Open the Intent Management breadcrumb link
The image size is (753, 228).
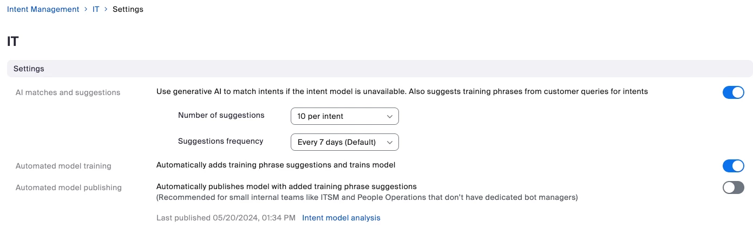pos(43,9)
